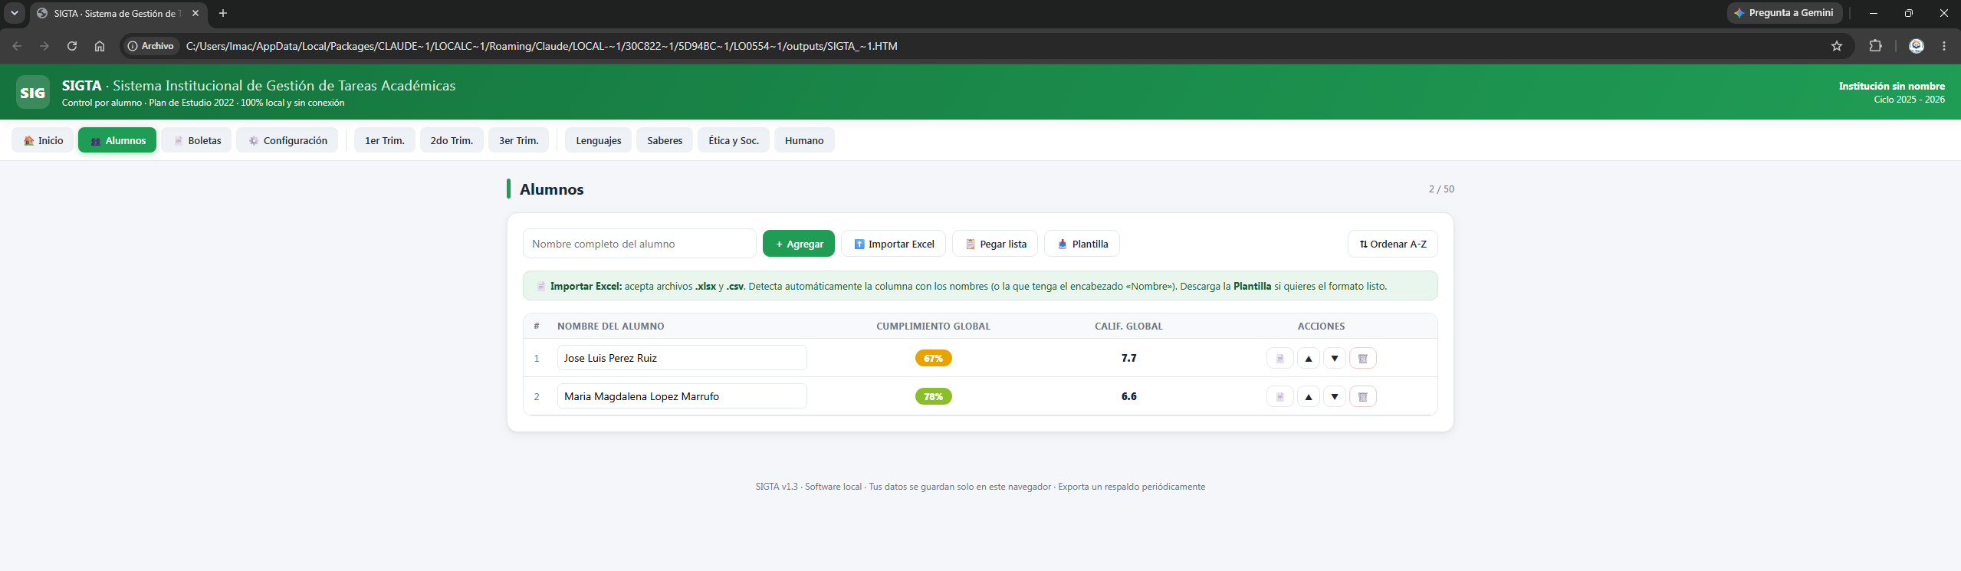Click the CUMPLIMIENTO GLOBAL column header
This screenshot has width=1961, height=571.
933,327
